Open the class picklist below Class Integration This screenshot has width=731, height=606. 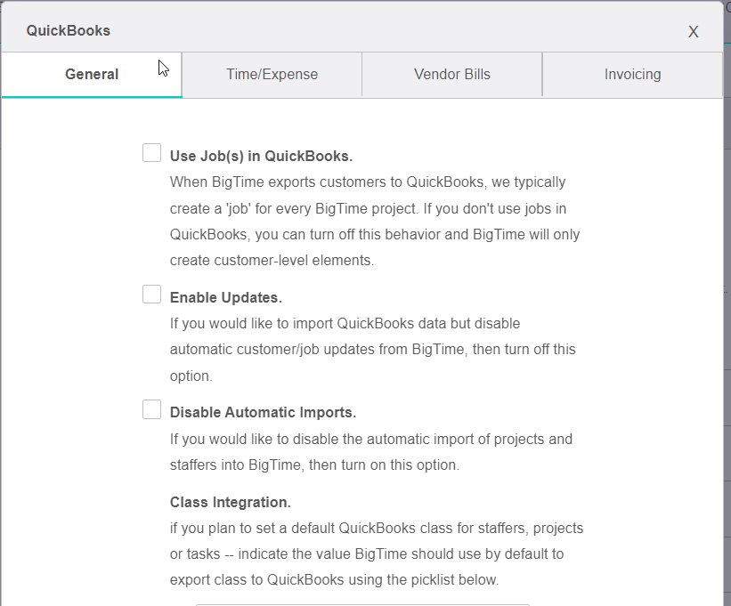tap(362, 603)
